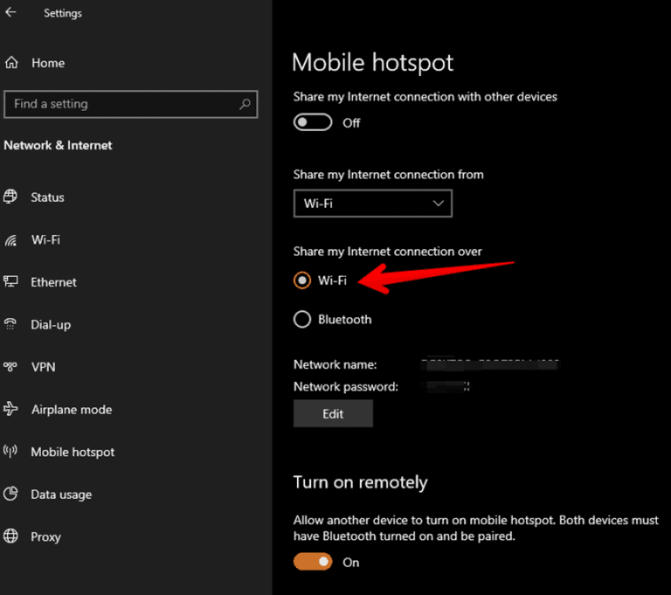Click the Find a setting search field
This screenshot has width=671, height=595.
122,104
